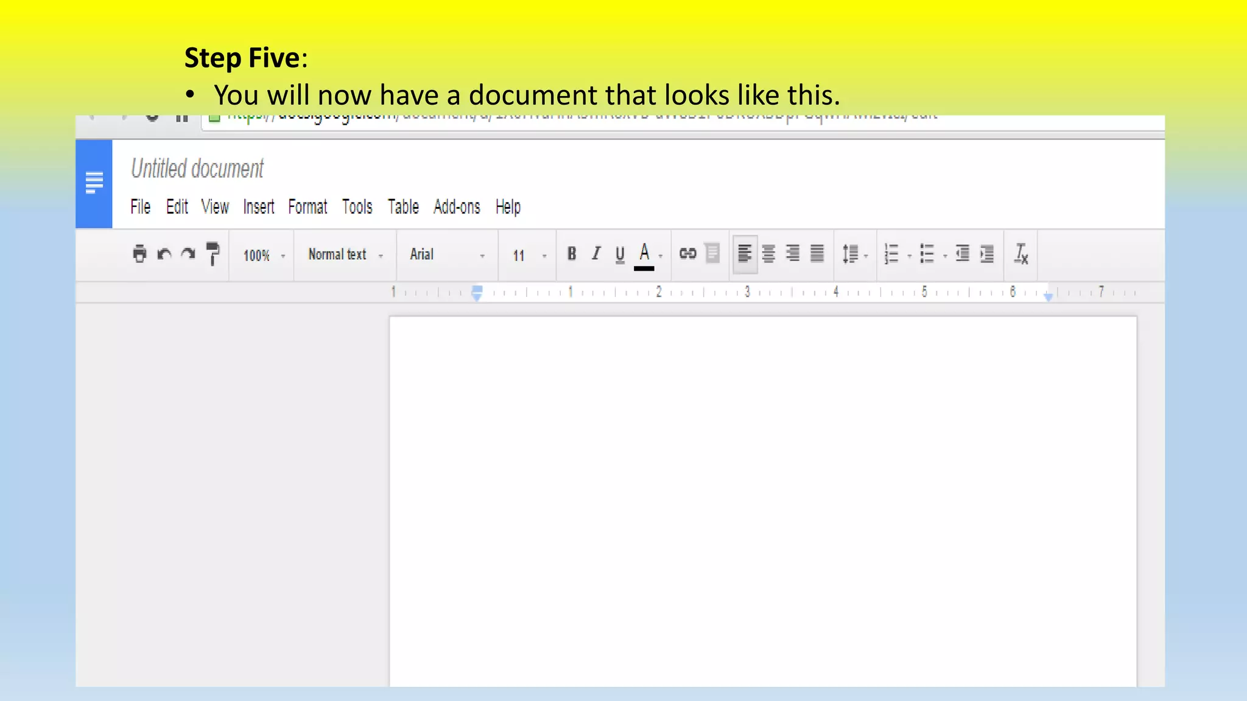
Task: Open the font size 11 dropdown
Action: point(530,256)
